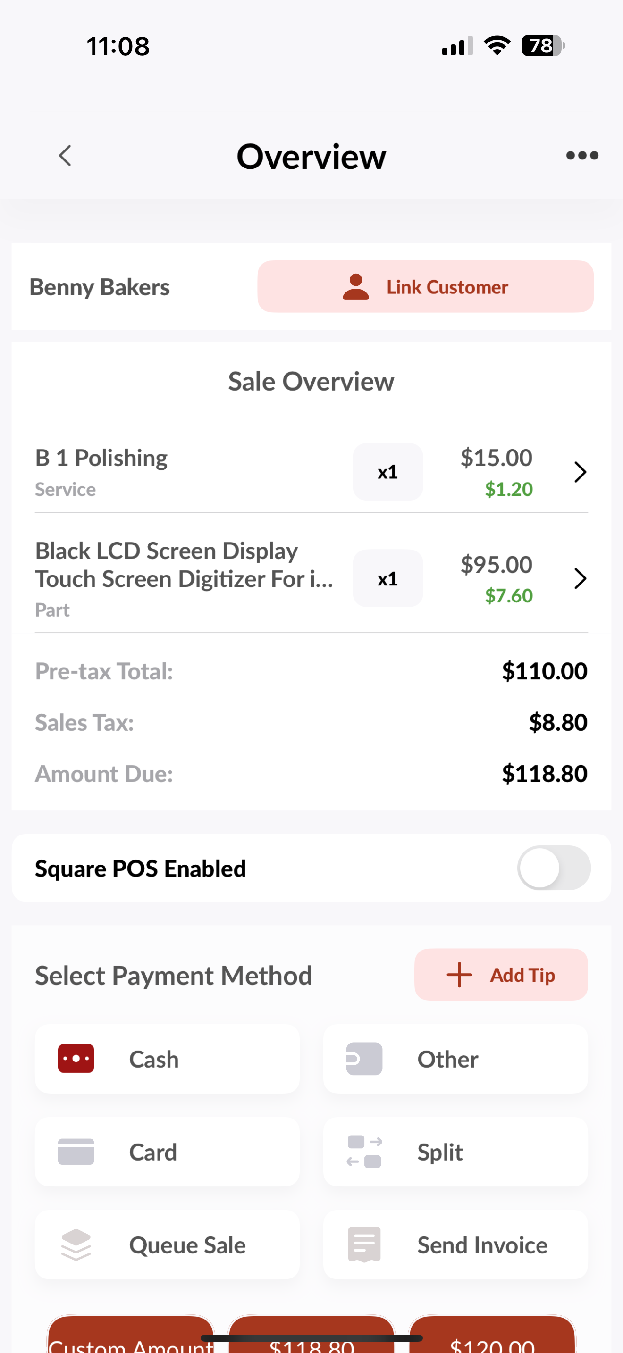Image resolution: width=623 pixels, height=1353 pixels.
Task: Tap the x1 quantity for LCD Screen part
Action: point(387,579)
